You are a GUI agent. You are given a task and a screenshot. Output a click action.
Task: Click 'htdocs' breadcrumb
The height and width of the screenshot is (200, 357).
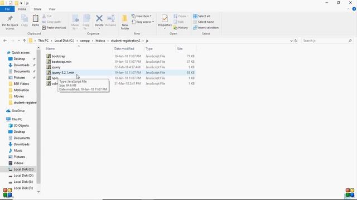pos(100,41)
